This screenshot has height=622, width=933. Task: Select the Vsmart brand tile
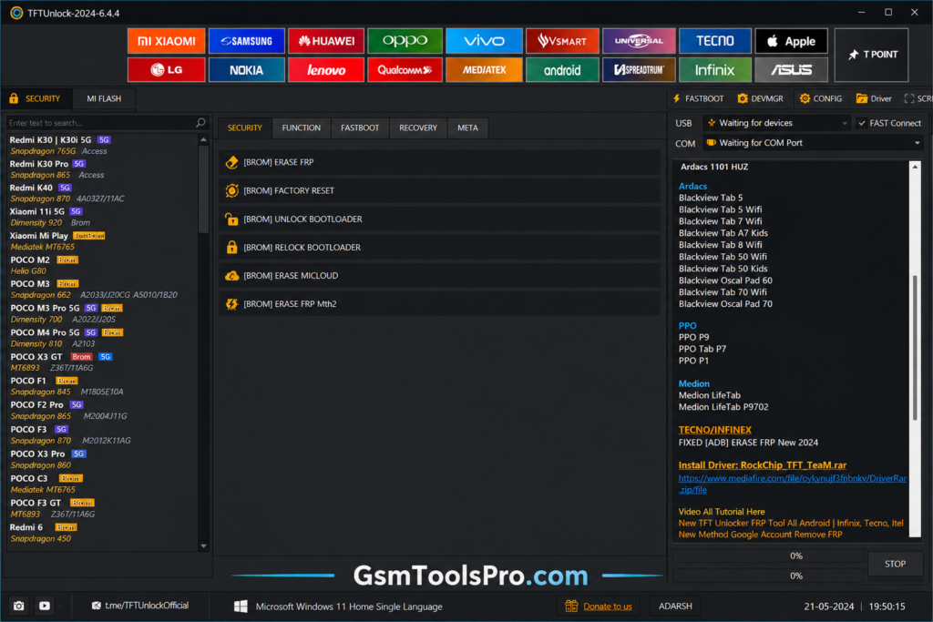pos(562,41)
